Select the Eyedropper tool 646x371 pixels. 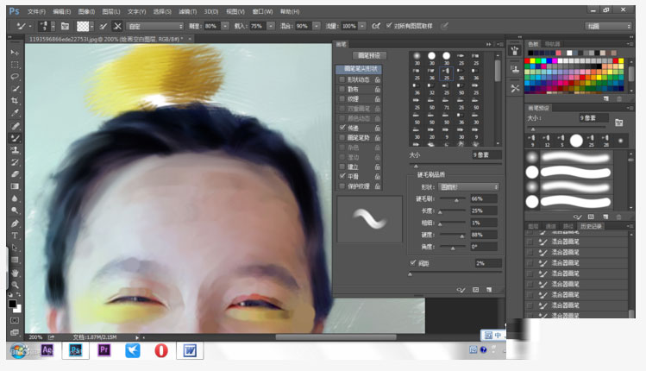point(15,113)
